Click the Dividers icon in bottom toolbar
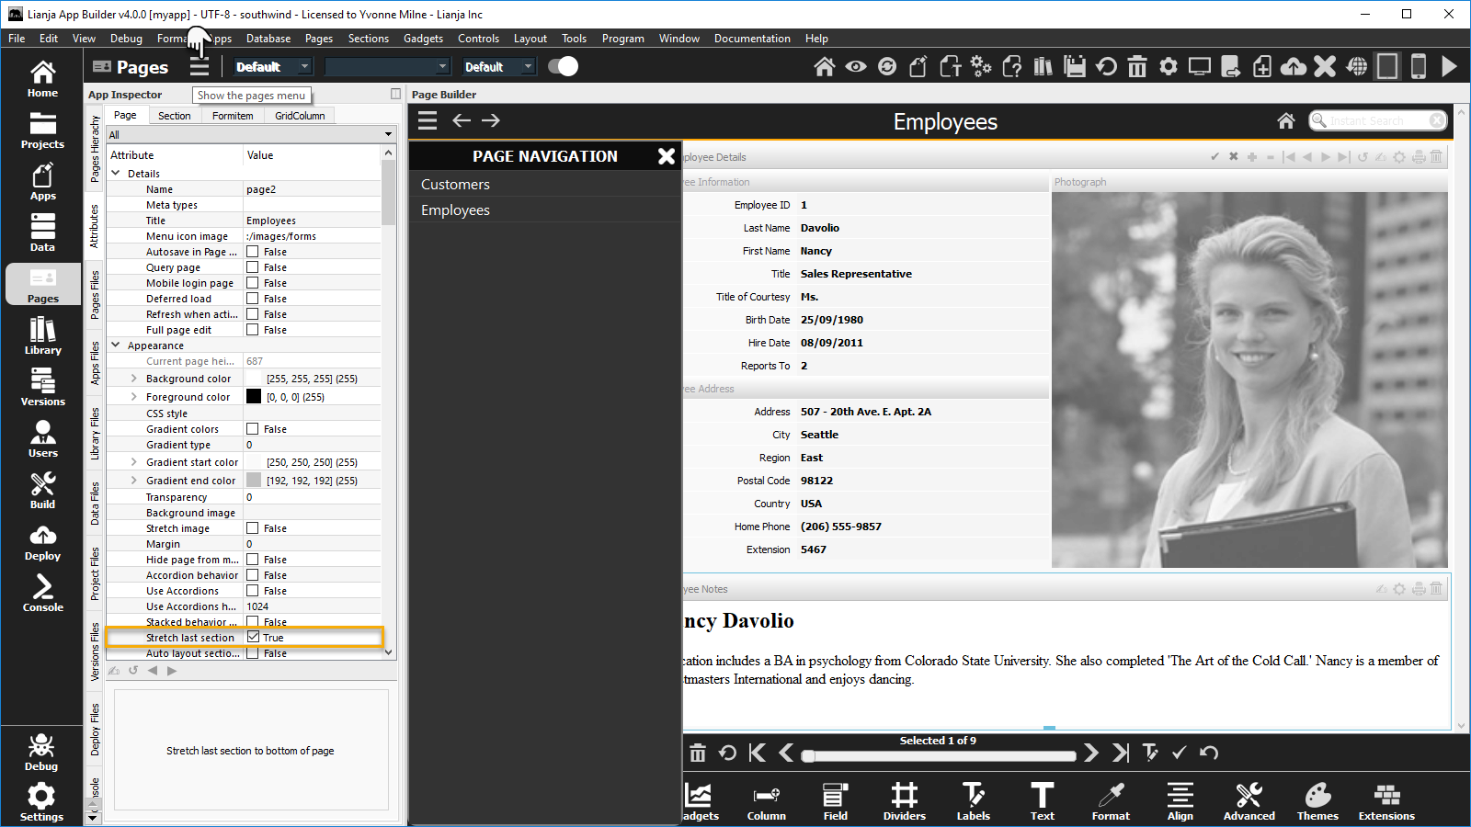Viewport: 1471px width, 827px height. (904, 800)
